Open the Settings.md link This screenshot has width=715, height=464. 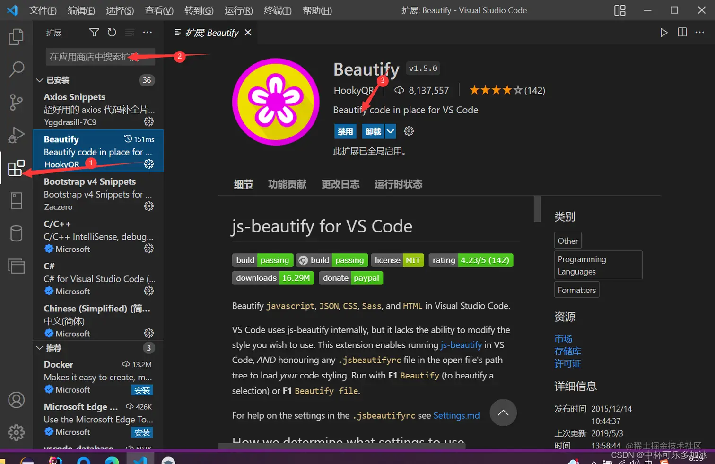coord(456,415)
